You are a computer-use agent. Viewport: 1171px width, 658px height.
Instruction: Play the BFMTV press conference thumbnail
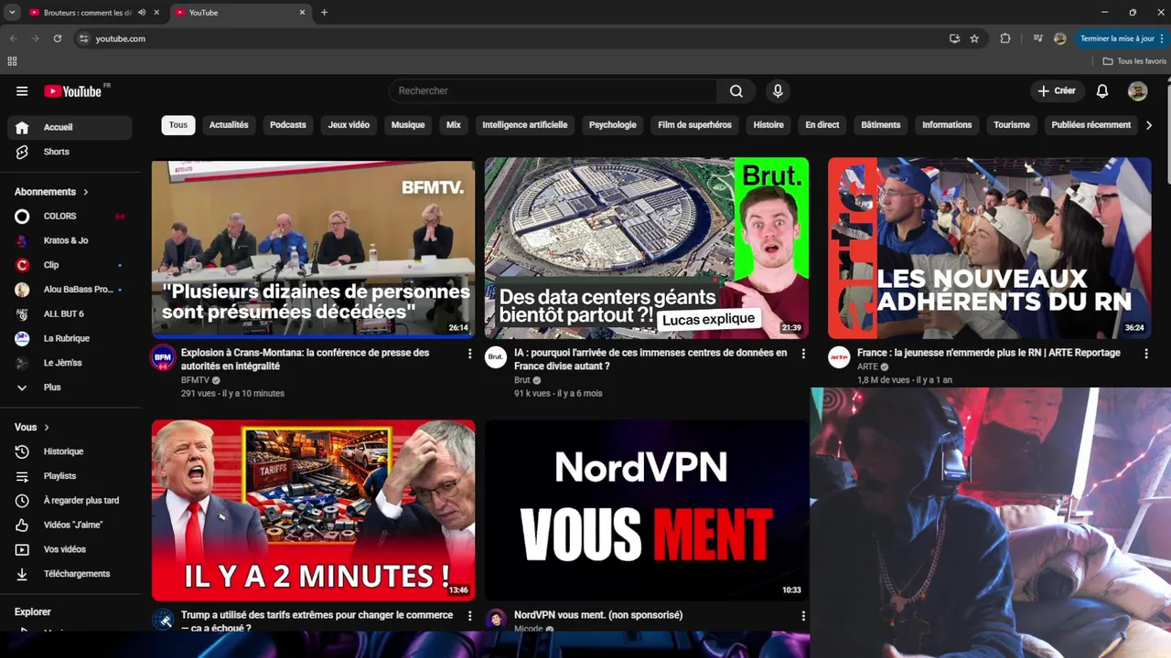tap(313, 248)
